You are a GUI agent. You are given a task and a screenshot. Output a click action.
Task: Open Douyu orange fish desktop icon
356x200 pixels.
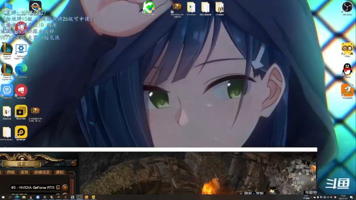point(347,91)
